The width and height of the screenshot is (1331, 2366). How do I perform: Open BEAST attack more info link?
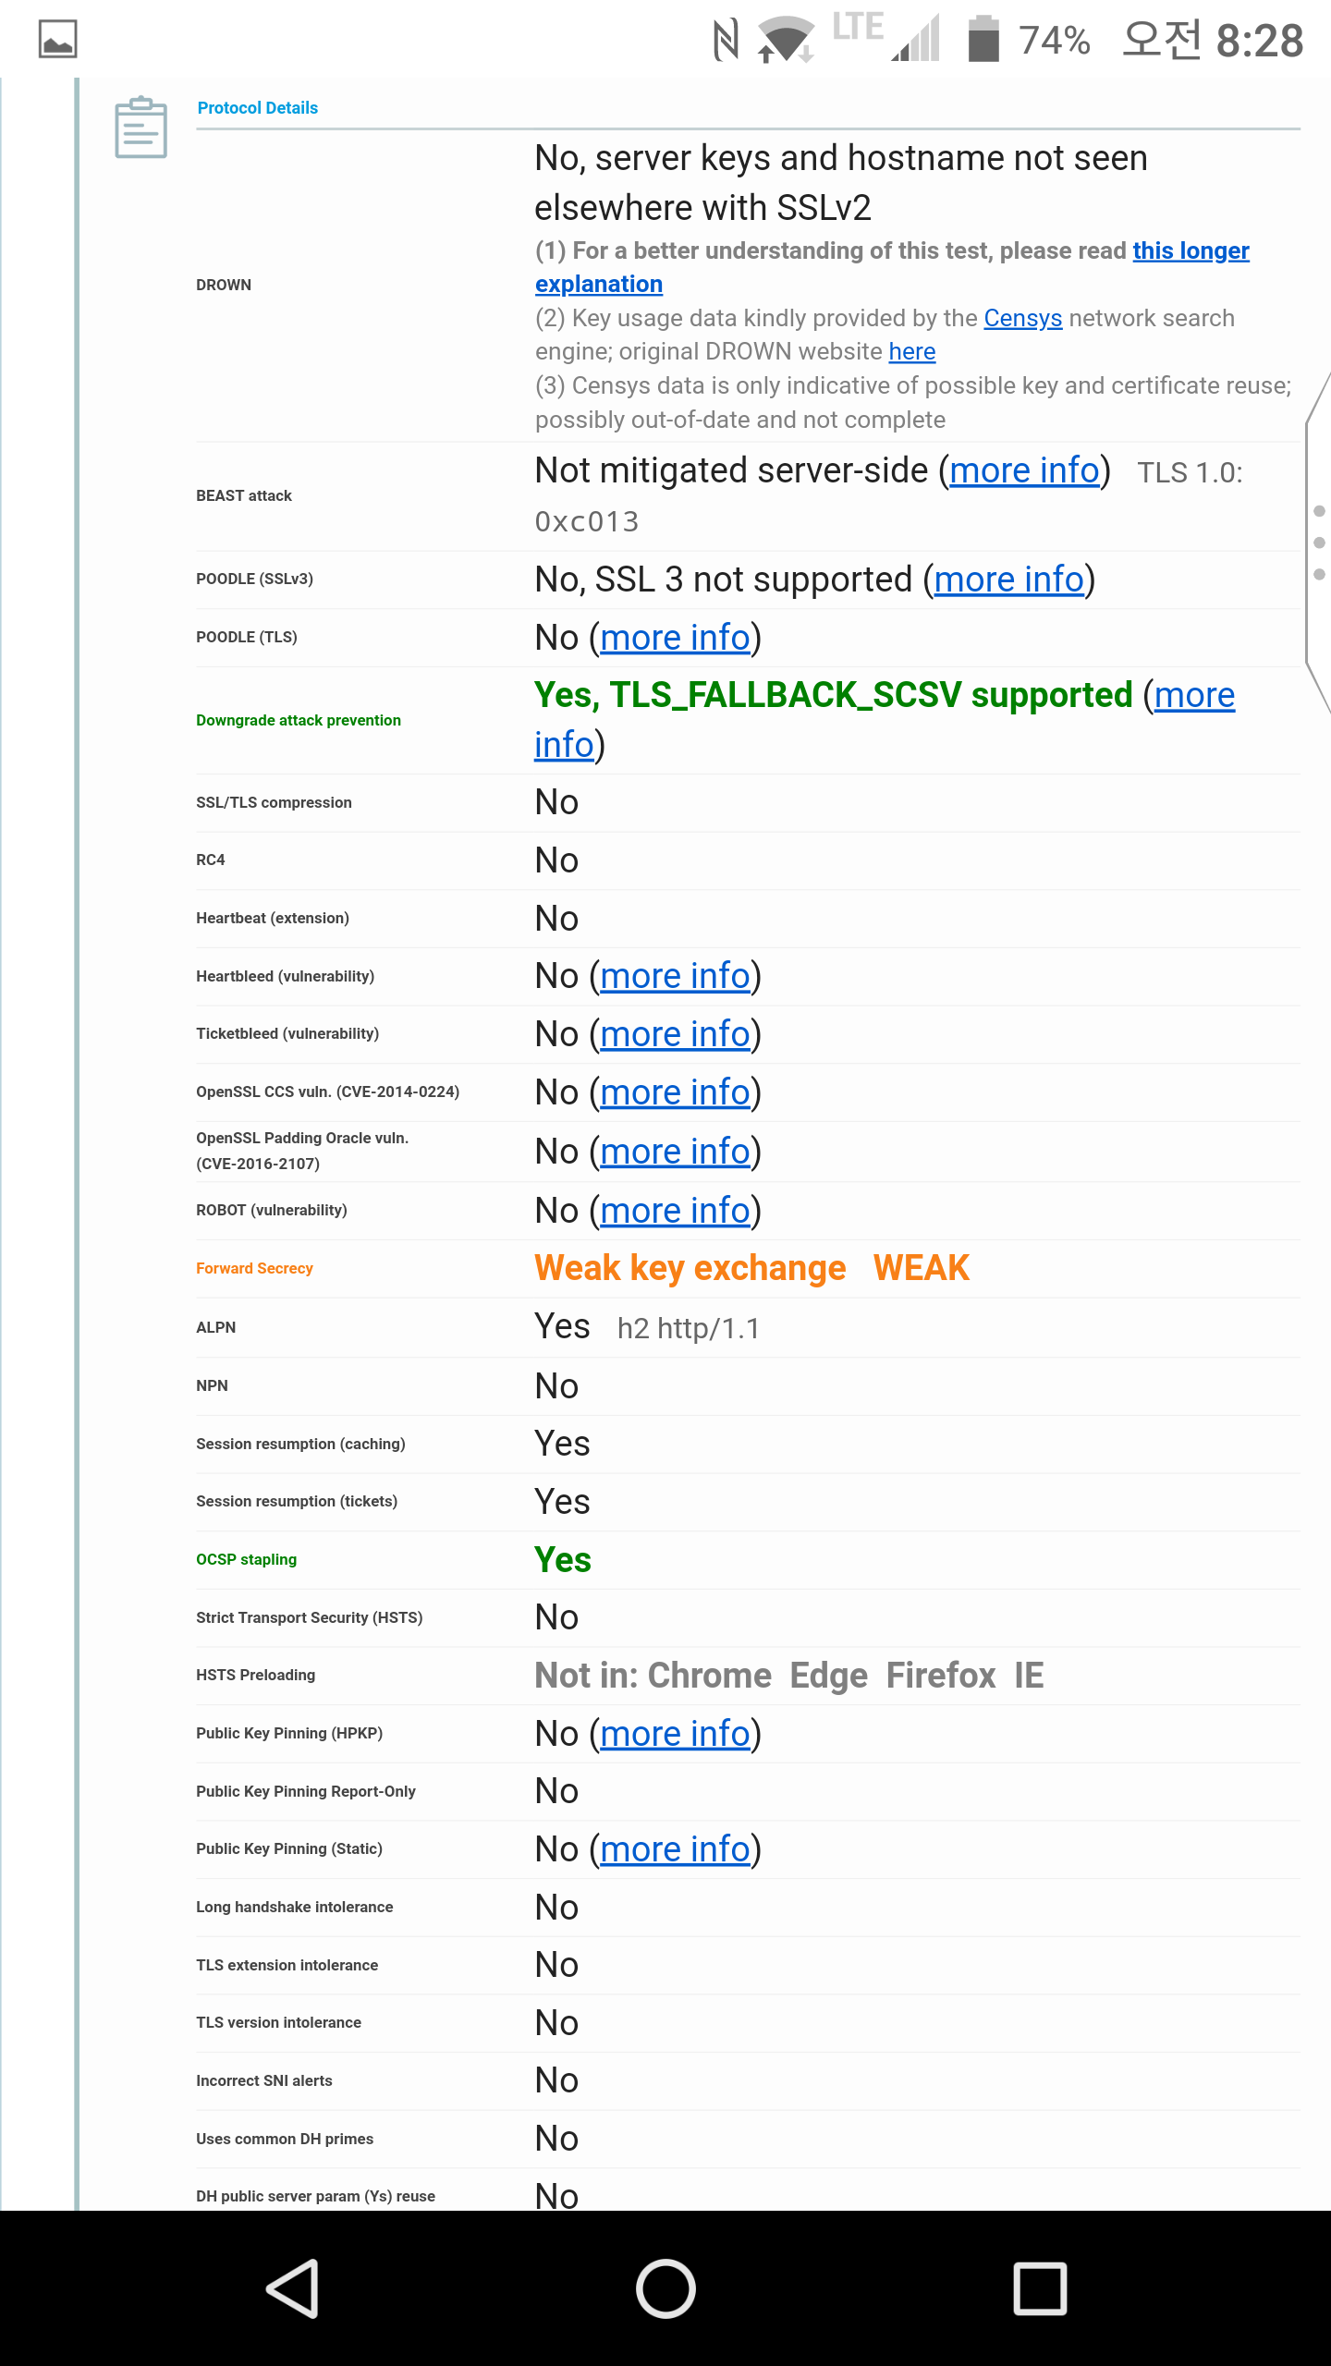(x=1024, y=471)
